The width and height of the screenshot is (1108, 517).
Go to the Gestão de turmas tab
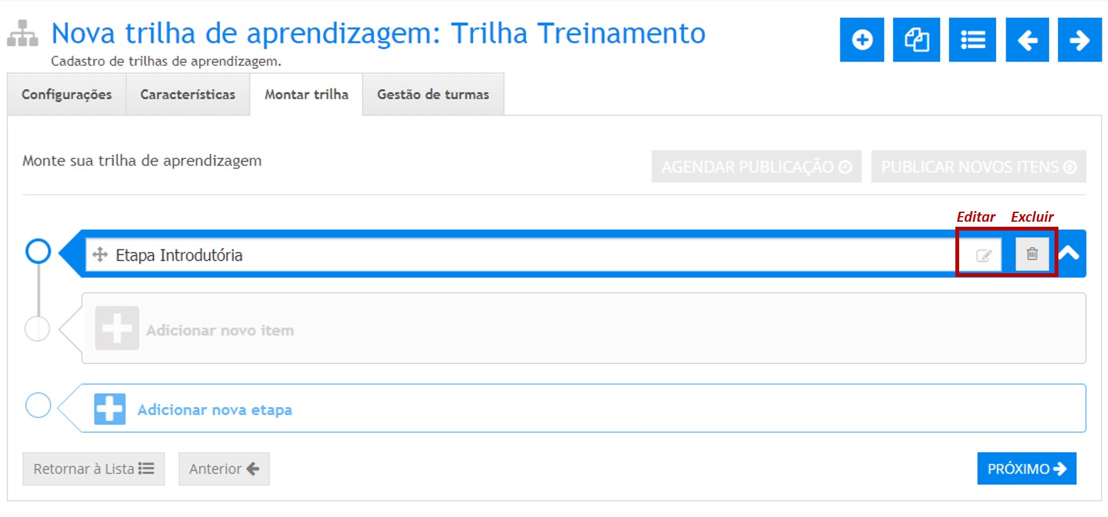point(433,94)
